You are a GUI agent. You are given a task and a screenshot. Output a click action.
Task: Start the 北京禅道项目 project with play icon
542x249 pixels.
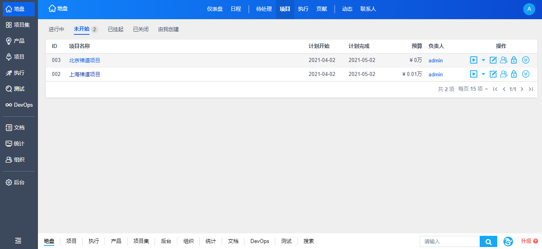pyautogui.click(x=473, y=60)
